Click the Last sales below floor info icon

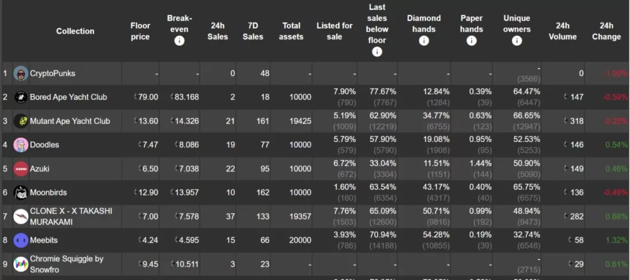377,52
